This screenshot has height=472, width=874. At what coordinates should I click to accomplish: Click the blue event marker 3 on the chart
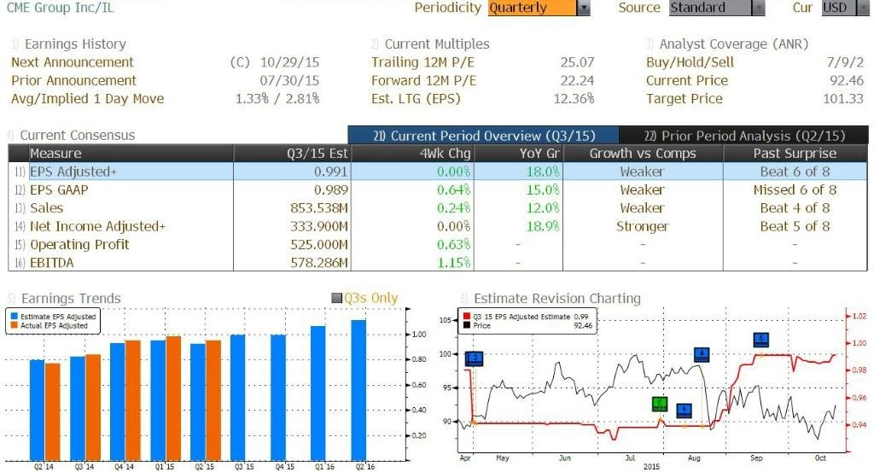click(x=475, y=358)
